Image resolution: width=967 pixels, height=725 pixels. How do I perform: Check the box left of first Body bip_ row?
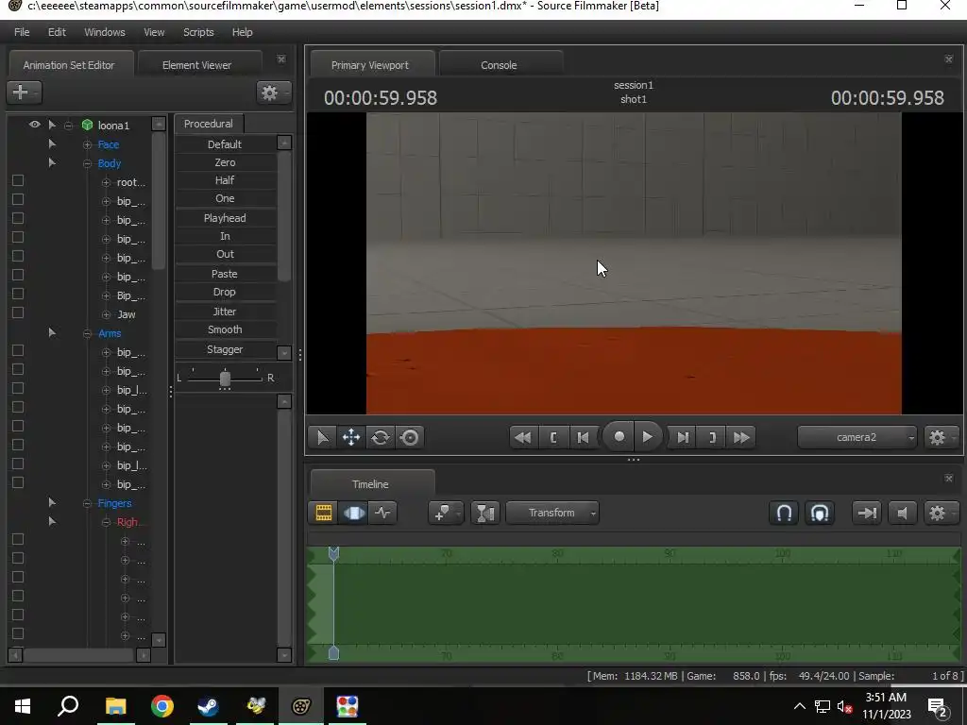[18, 200]
